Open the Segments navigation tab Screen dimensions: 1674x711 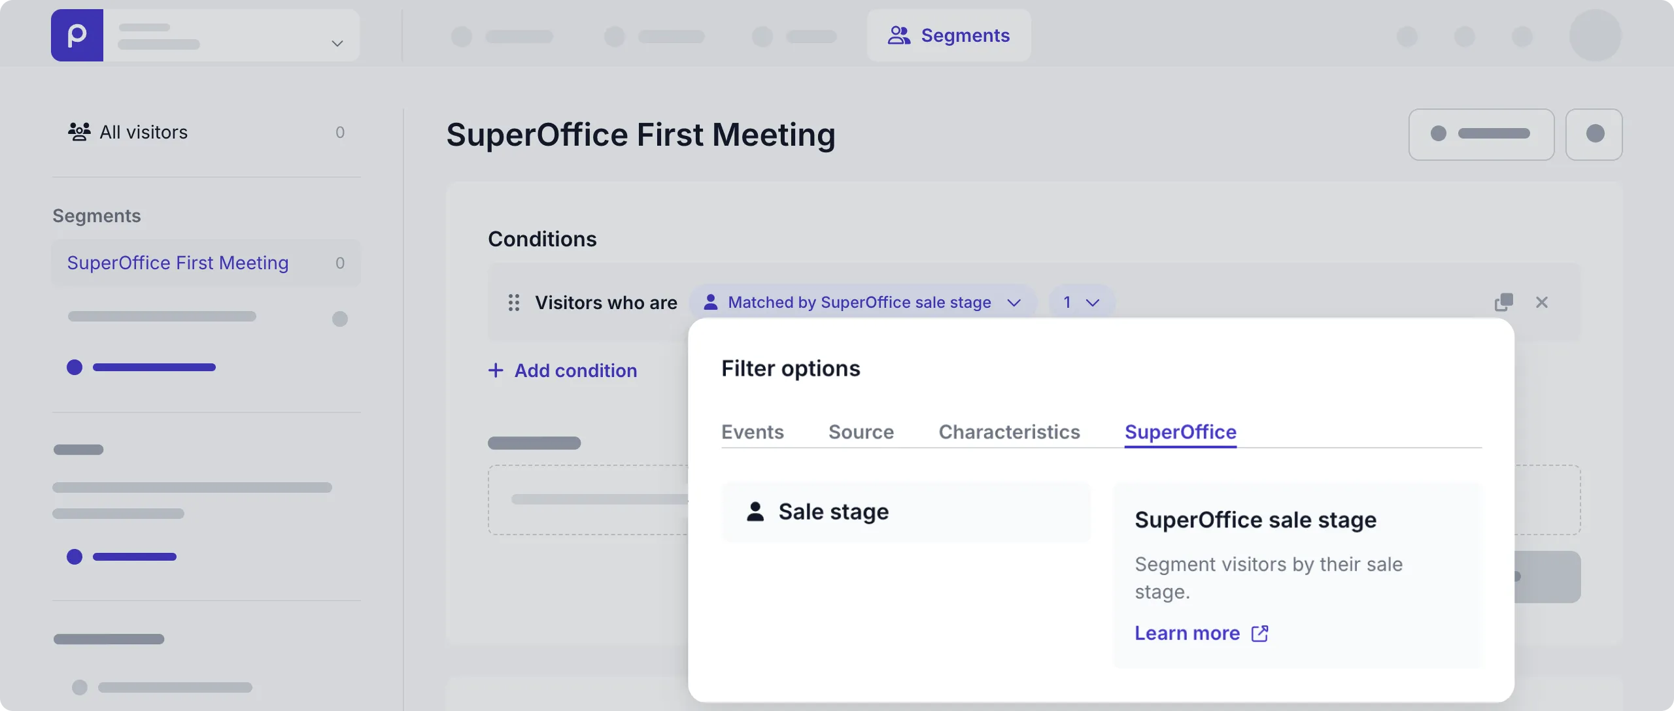pos(949,35)
